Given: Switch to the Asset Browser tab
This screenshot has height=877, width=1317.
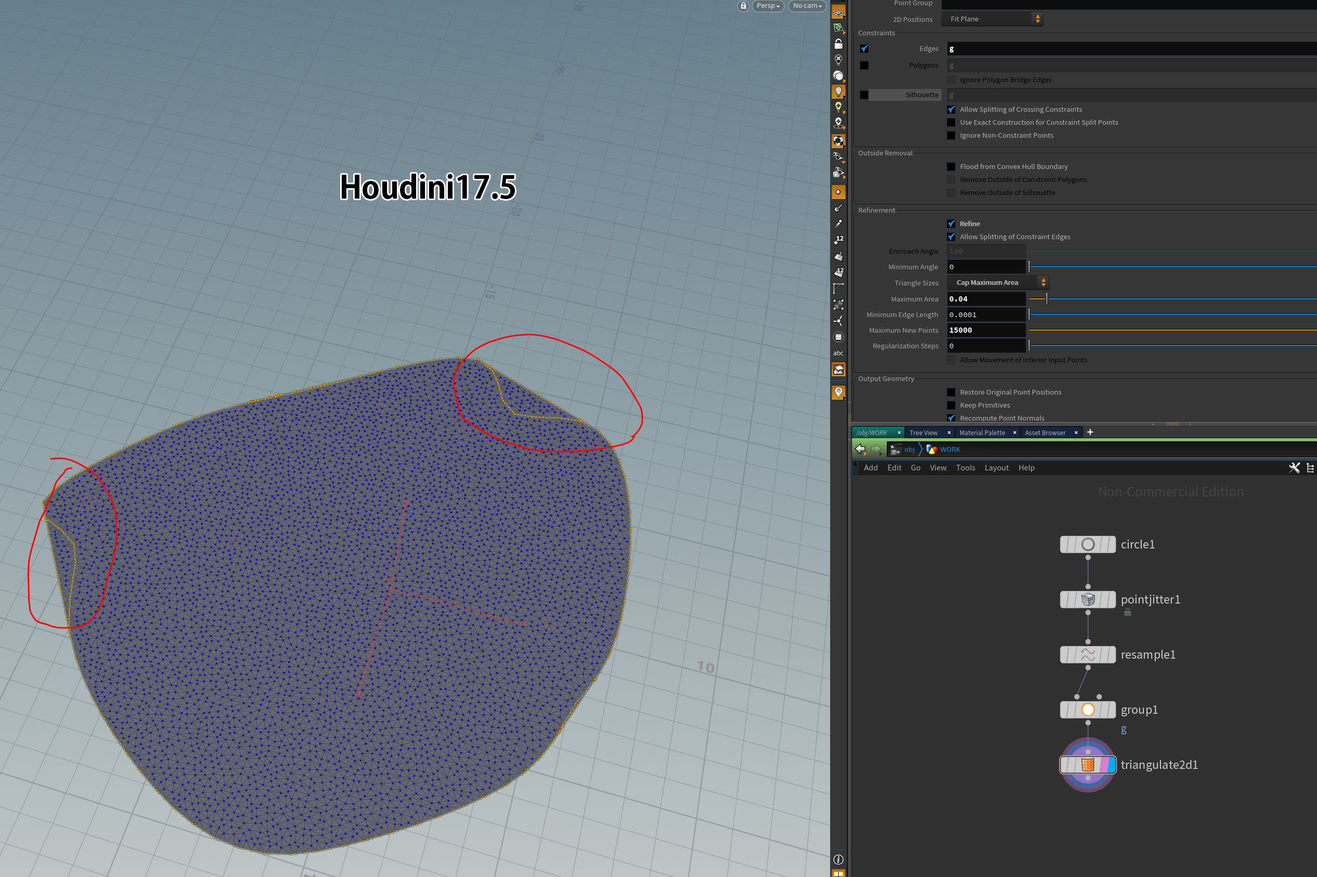Looking at the screenshot, I should 1045,433.
